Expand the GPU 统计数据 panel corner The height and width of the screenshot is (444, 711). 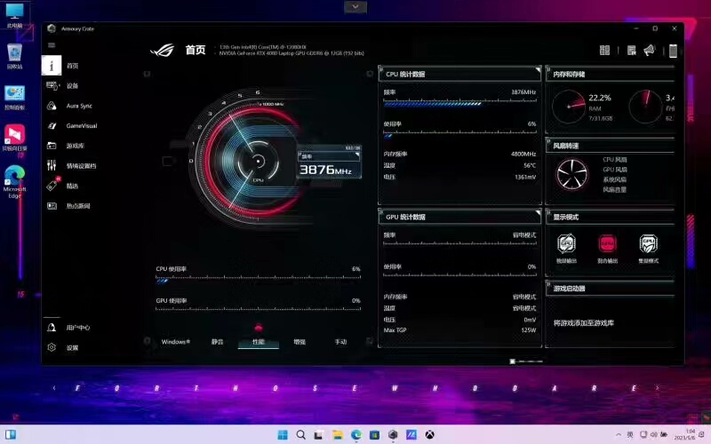[538, 212]
